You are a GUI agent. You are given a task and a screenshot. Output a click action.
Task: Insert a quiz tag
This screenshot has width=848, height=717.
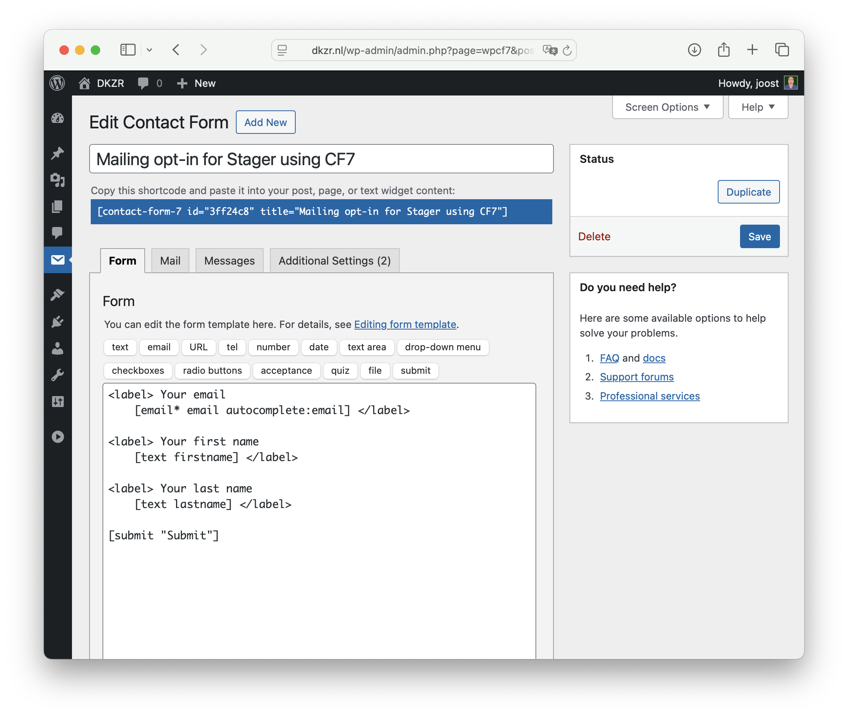click(340, 371)
